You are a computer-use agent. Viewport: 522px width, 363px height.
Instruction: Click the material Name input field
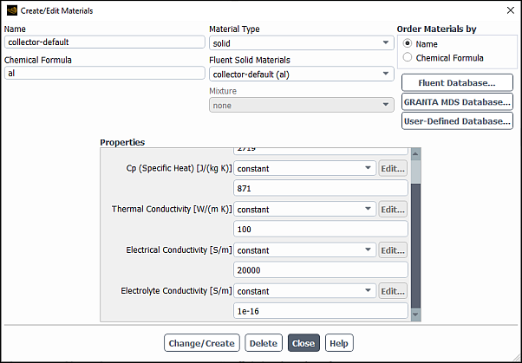[x=104, y=42]
